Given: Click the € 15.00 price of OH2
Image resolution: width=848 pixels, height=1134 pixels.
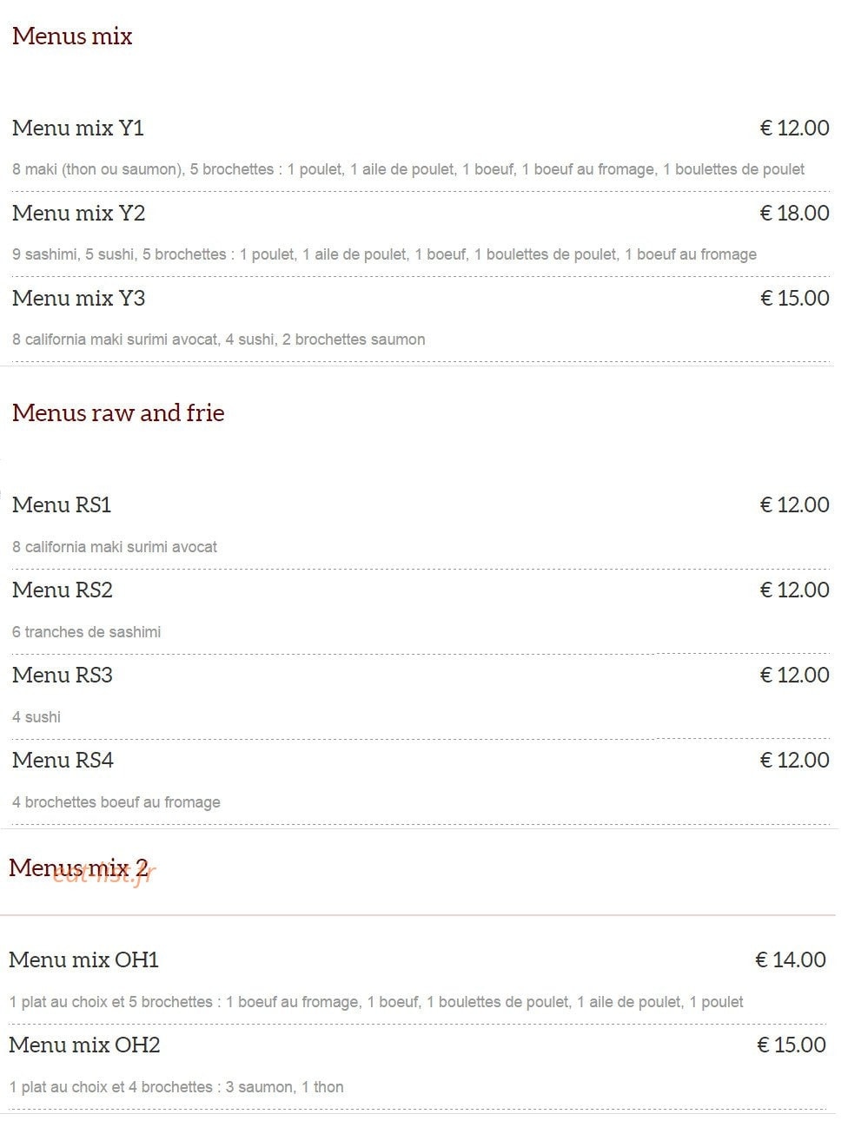Looking at the screenshot, I should click(x=792, y=1045).
